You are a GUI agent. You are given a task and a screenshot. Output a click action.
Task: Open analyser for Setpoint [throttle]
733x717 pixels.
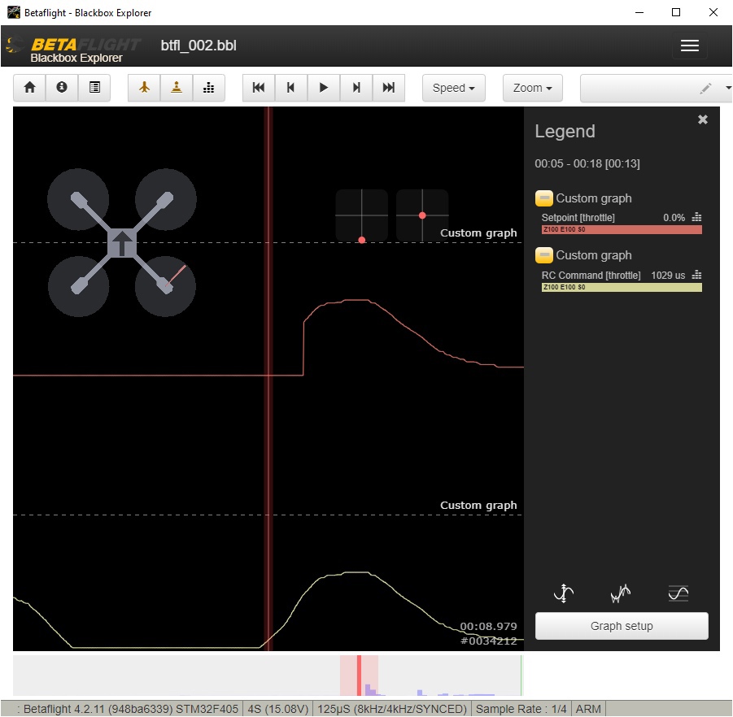[697, 217]
